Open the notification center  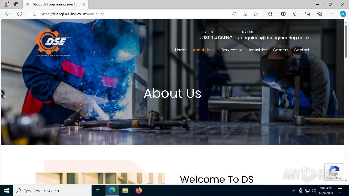340,191
